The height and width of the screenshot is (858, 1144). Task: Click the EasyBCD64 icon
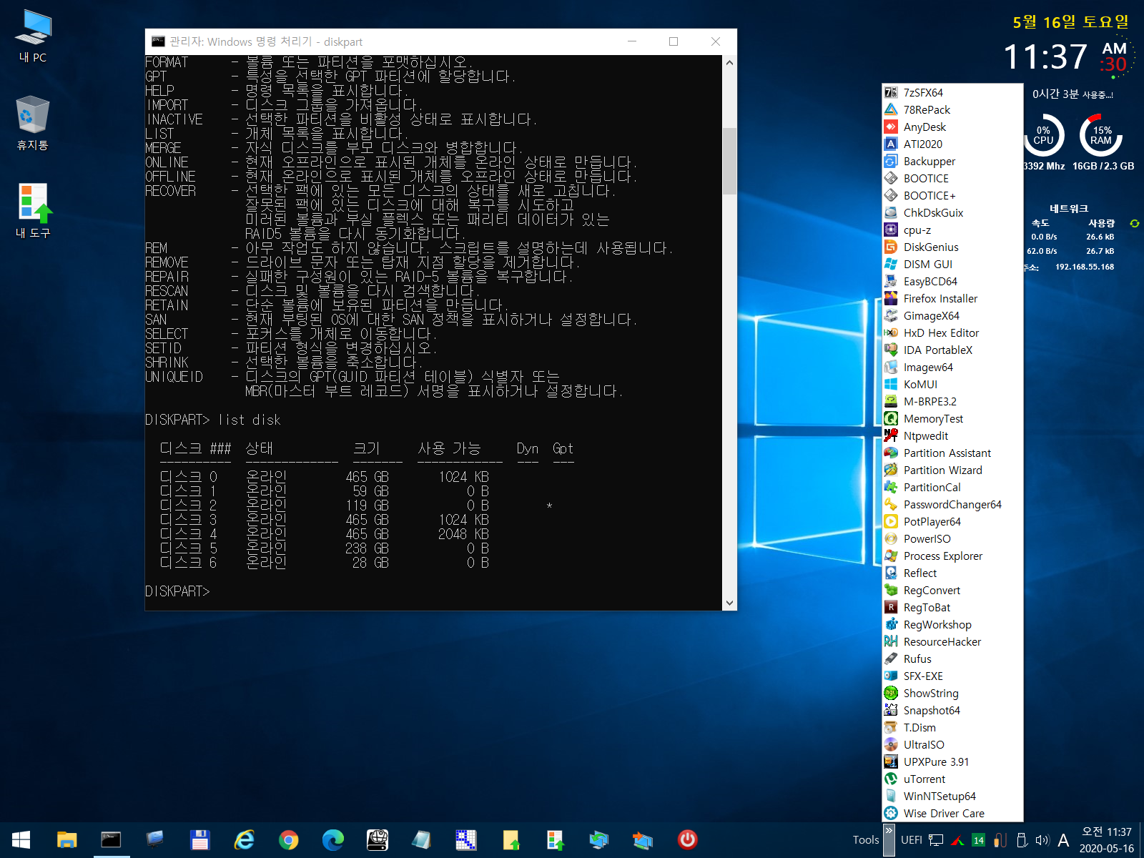click(891, 281)
